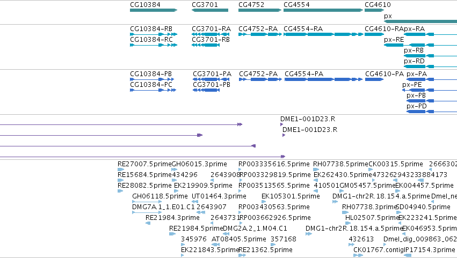Screen dimensions: 457x258
Task: Click the px-RB transcript label
Action: 414,50
